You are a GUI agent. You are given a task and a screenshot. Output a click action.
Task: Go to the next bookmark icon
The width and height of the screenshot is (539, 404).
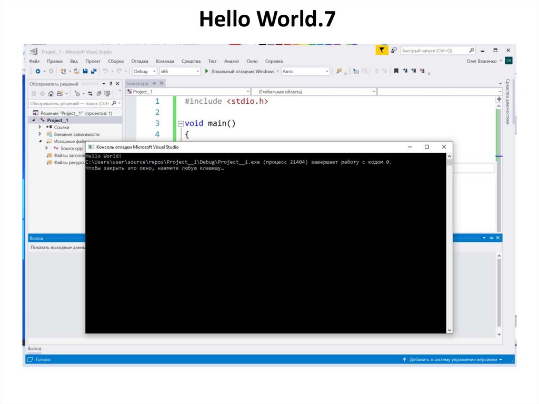pyautogui.click(x=414, y=71)
